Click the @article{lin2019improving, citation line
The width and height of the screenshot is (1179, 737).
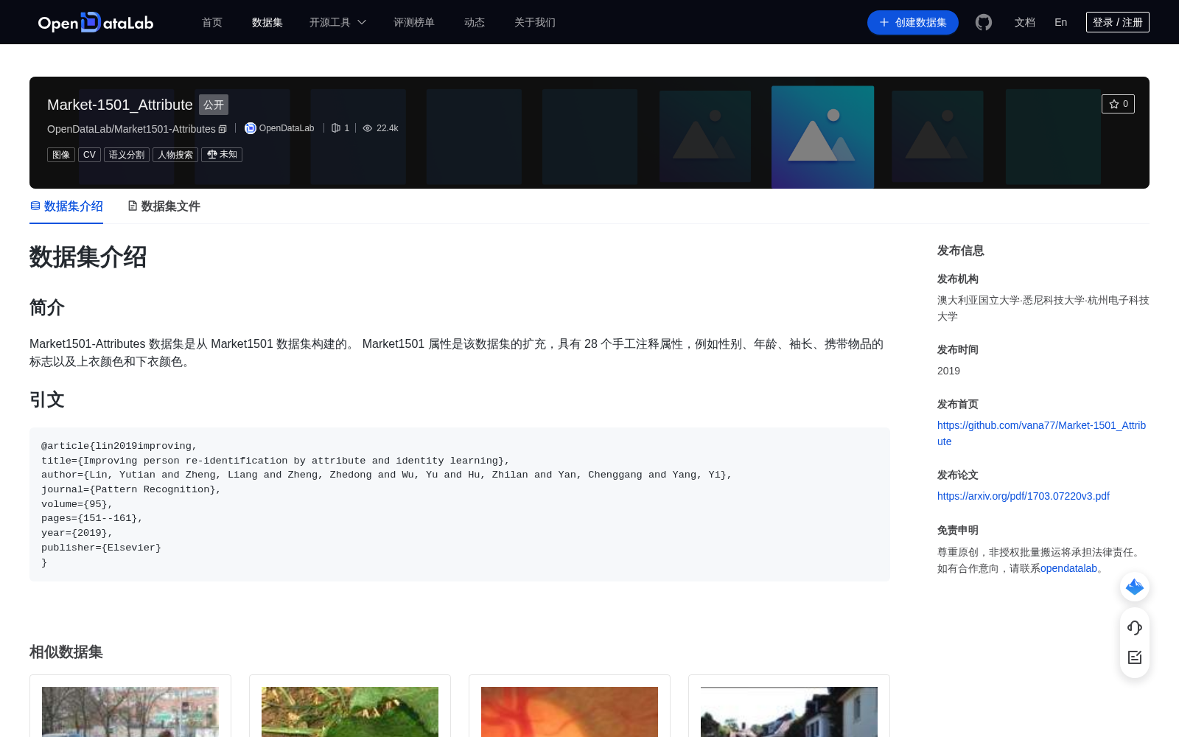click(x=119, y=446)
